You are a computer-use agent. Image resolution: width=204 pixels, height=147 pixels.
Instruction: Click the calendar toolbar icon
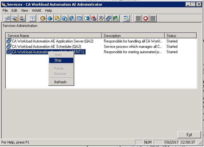[x=79, y=18]
